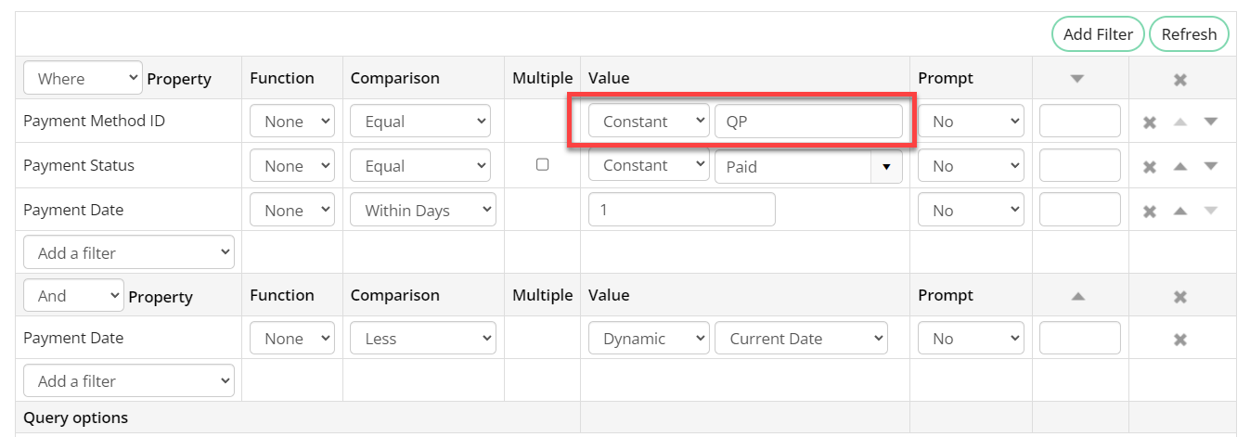This screenshot has height=437, width=1250.
Task: Move Within Days Payment Date filter up
Action: (1179, 211)
